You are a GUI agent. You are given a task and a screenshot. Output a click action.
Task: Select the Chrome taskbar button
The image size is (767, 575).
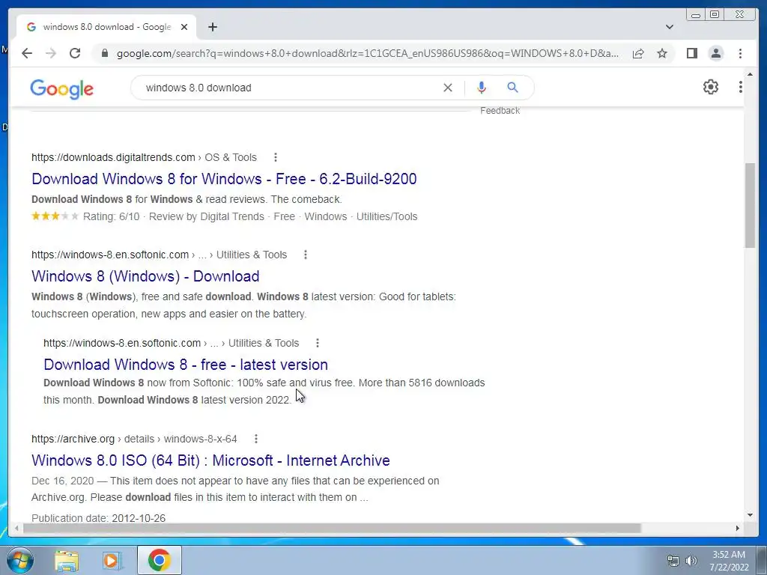click(160, 560)
